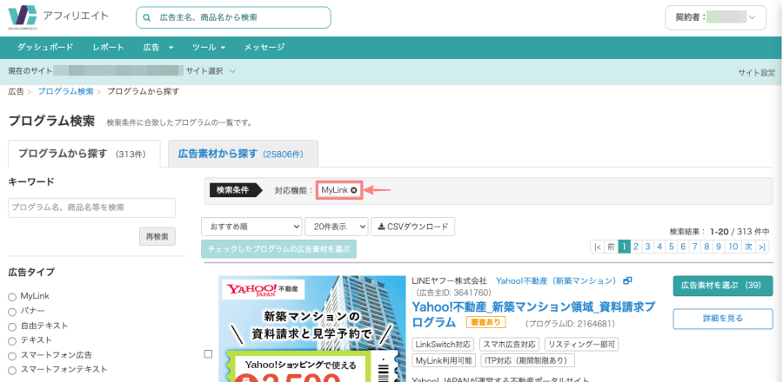Click the search magnifier icon

(147, 17)
